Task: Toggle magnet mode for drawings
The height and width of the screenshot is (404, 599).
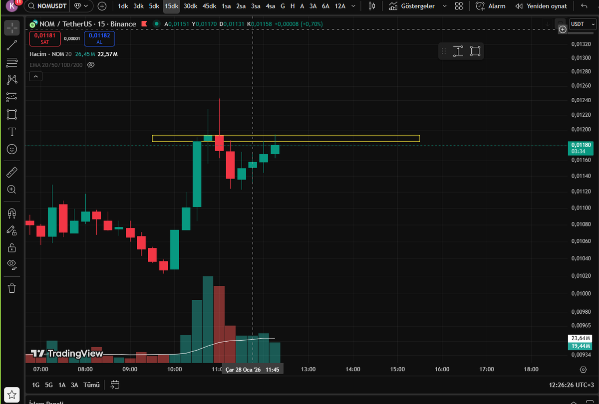Action: tap(12, 213)
